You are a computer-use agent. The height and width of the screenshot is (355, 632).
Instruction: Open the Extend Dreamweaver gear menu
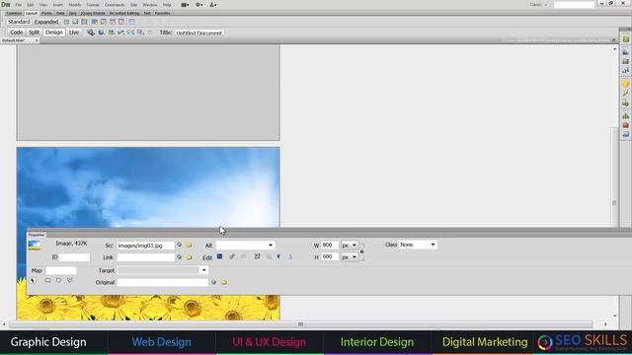[199, 5]
